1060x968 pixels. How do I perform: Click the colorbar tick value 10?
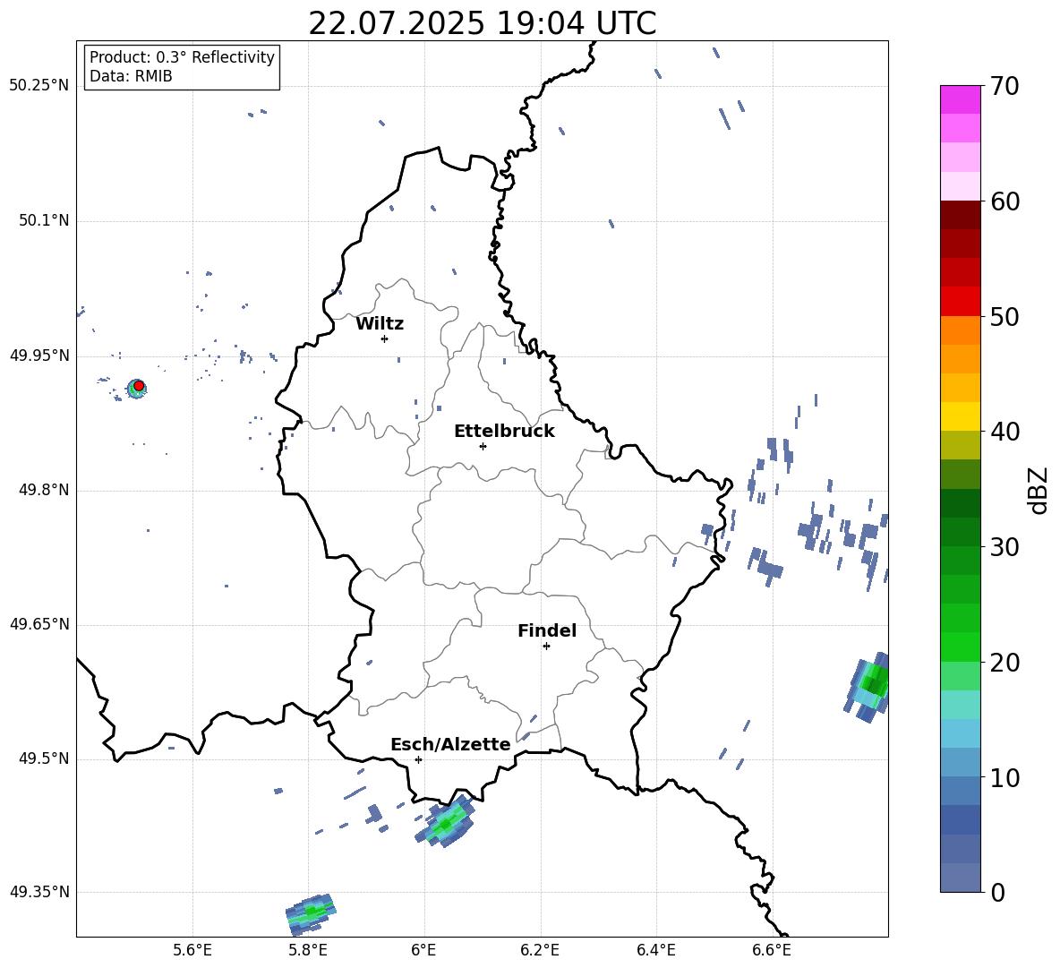coord(1004,777)
